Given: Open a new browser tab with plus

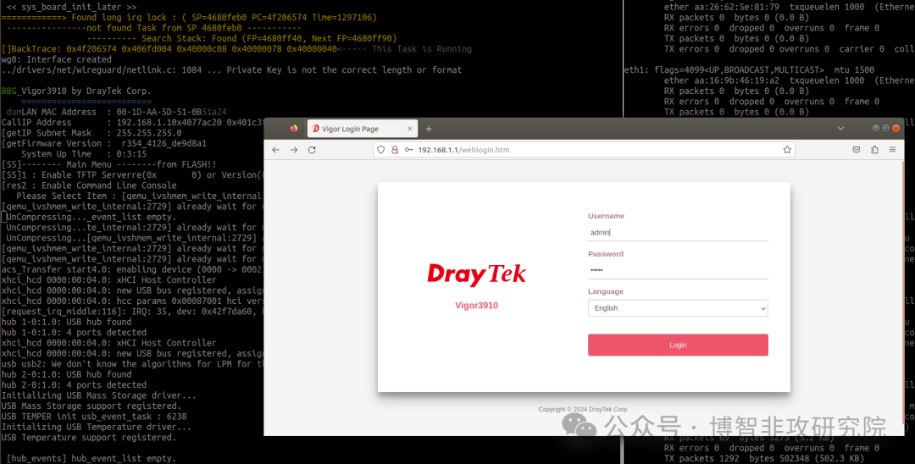Looking at the screenshot, I should click(429, 129).
